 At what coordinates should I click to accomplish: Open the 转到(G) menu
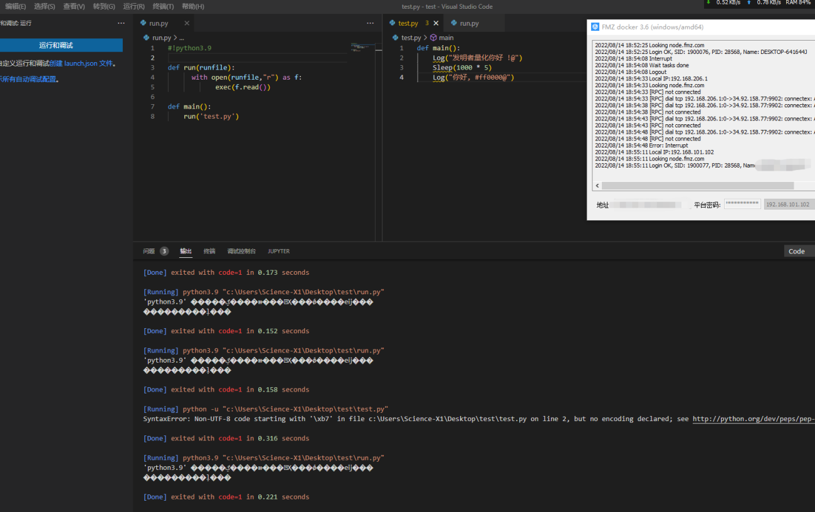[x=104, y=6]
